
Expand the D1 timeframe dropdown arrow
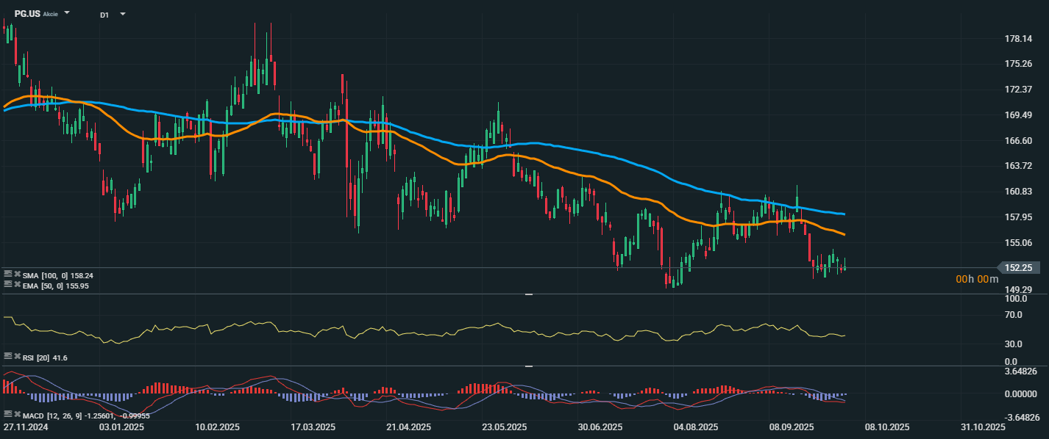122,14
